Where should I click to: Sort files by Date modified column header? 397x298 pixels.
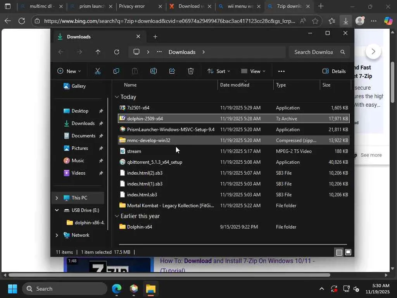(235, 85)
